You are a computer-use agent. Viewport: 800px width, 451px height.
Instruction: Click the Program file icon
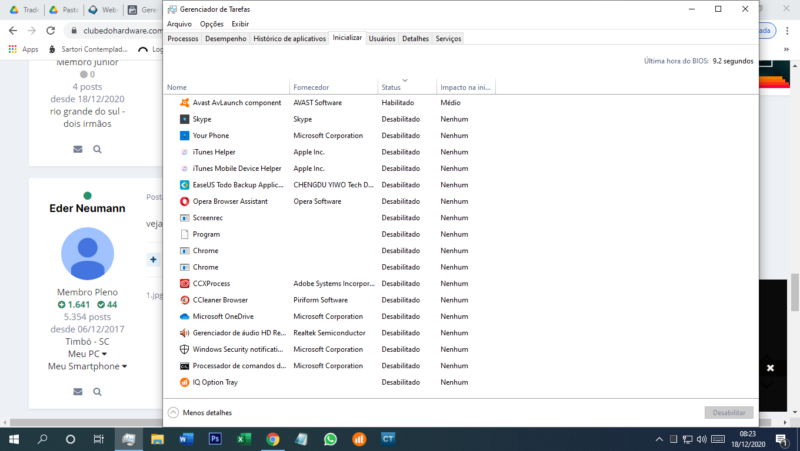(x=184, y=234)
